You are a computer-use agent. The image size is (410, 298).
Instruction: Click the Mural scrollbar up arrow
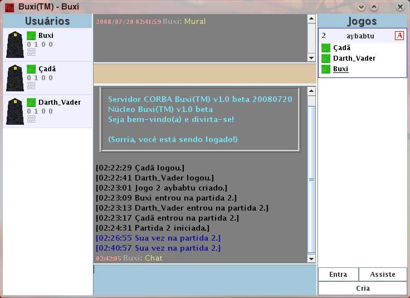[311, 18]
